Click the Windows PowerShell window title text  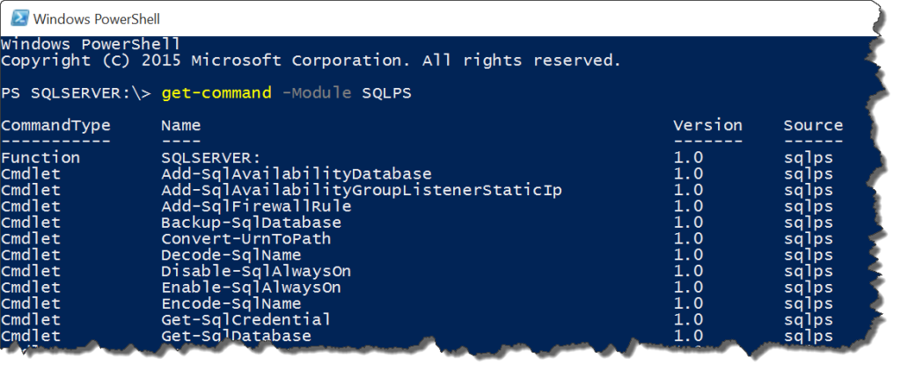[97, 19]
